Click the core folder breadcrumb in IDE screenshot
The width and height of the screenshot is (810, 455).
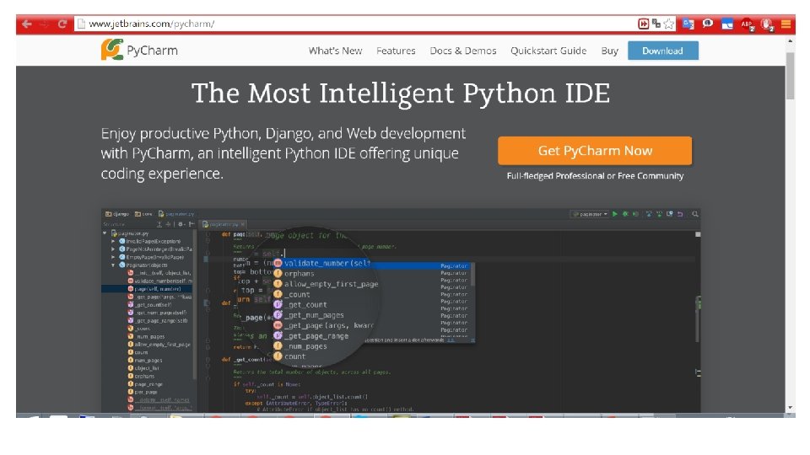point(143,213)
